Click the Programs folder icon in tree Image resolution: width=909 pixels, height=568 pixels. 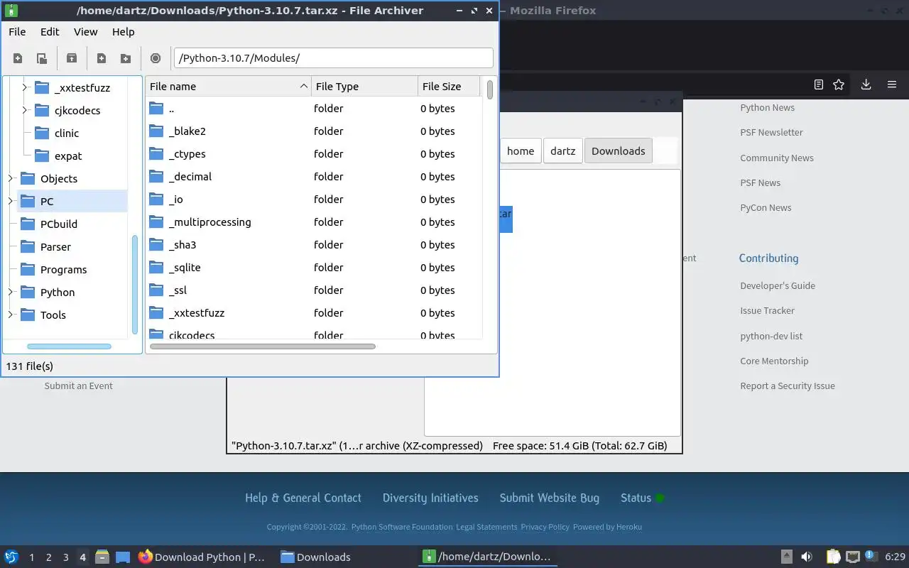point(28,270)
